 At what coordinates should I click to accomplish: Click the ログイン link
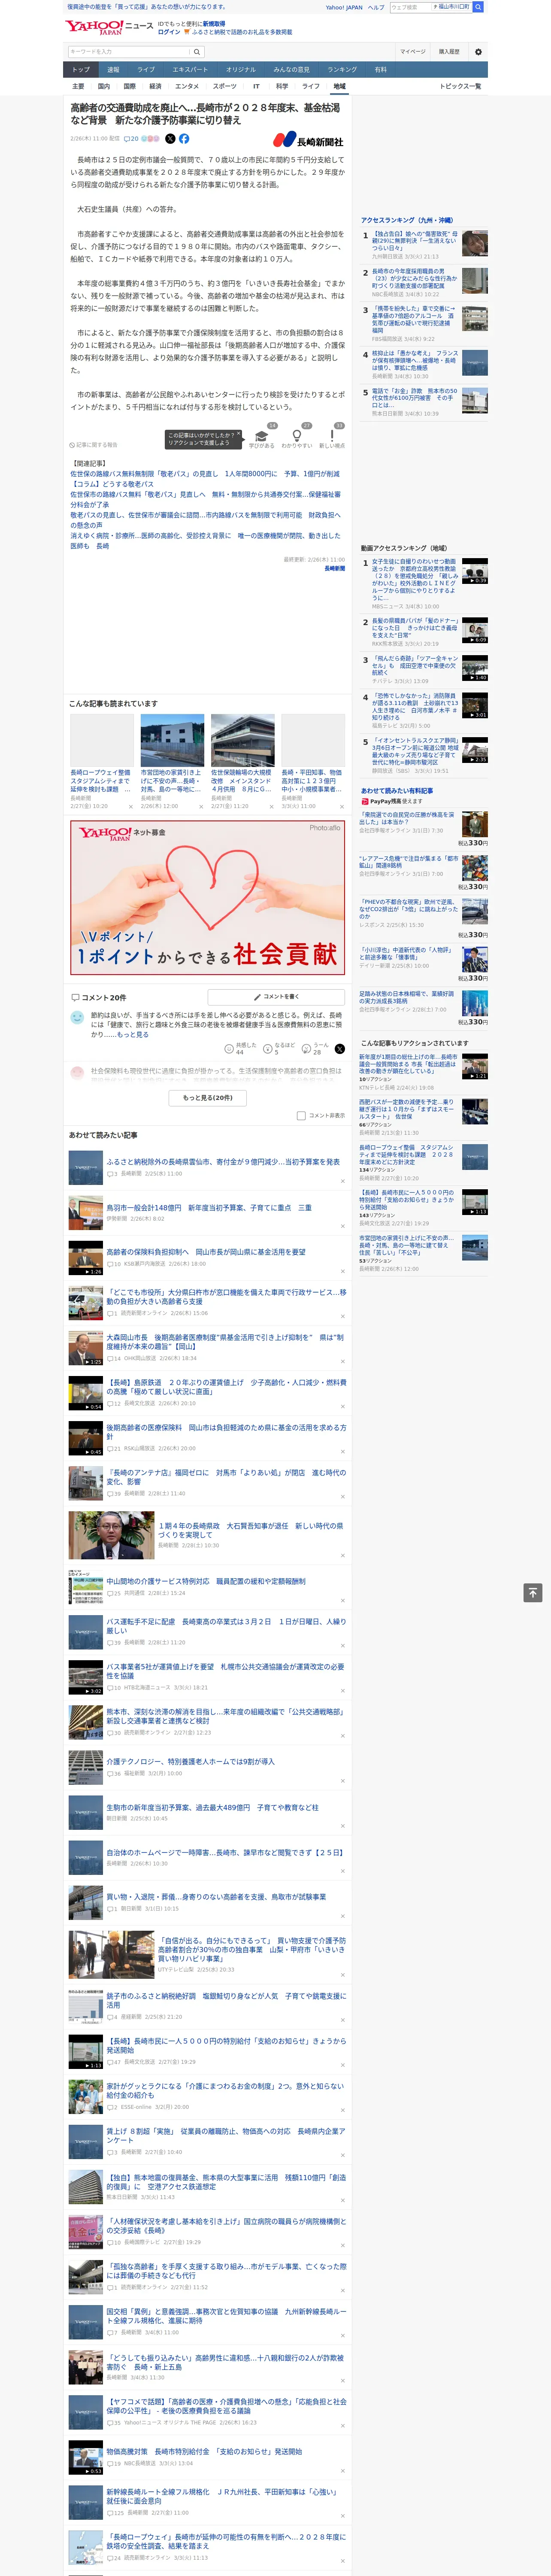tap(169, 32)
